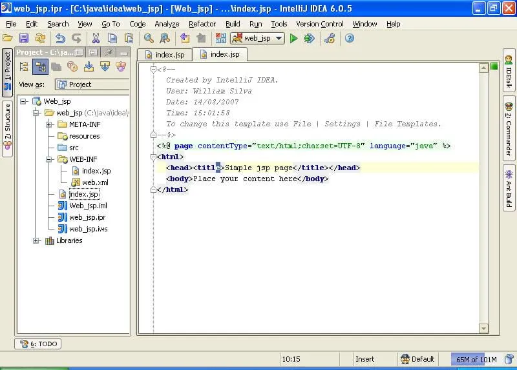Open Settings via the wrench toolbar icon
This screenshot has width=517, height=370.
[330, 39]
